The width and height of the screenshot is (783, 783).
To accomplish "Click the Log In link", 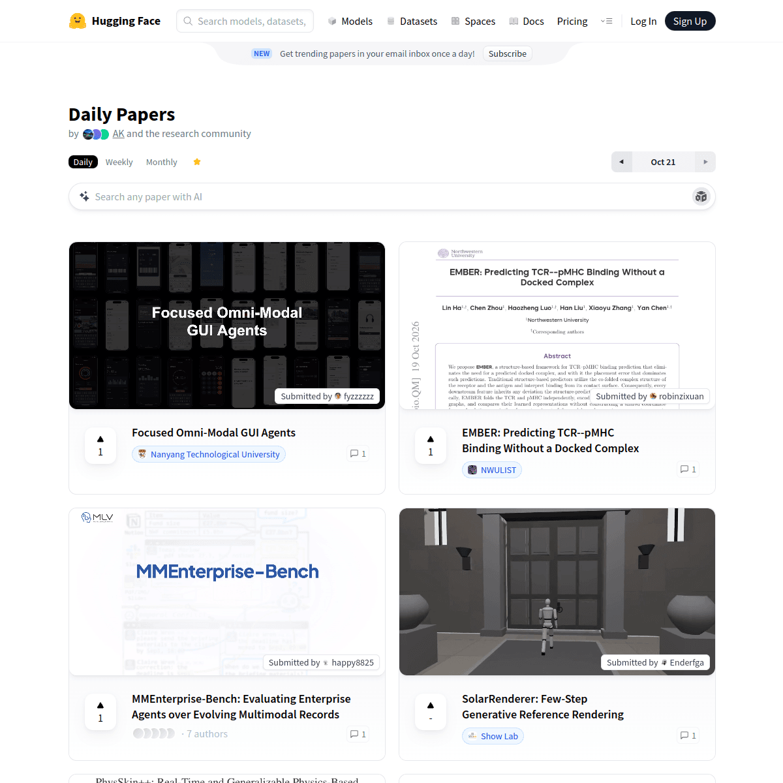I will (x=643, y=21).
